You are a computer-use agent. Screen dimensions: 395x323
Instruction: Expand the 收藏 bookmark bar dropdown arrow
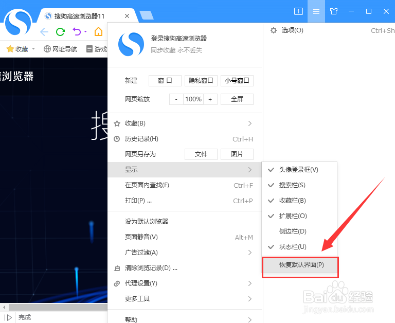coord(33,49)
